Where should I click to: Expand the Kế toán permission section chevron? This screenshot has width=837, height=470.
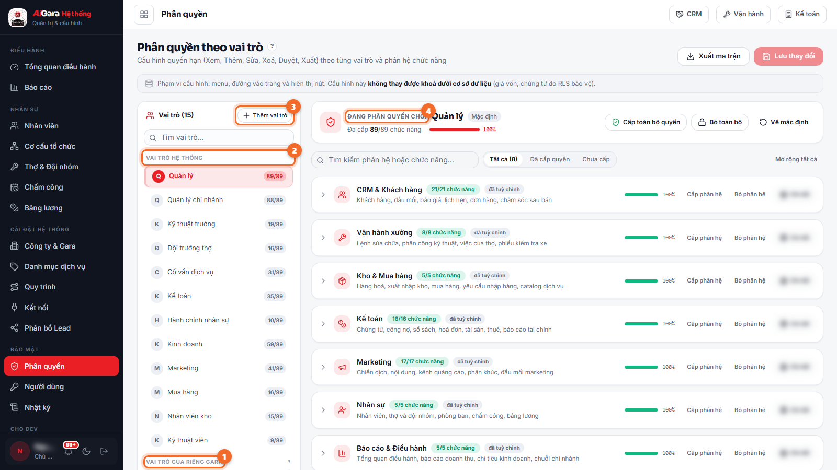pyautogui.click(x=323, y=324)
